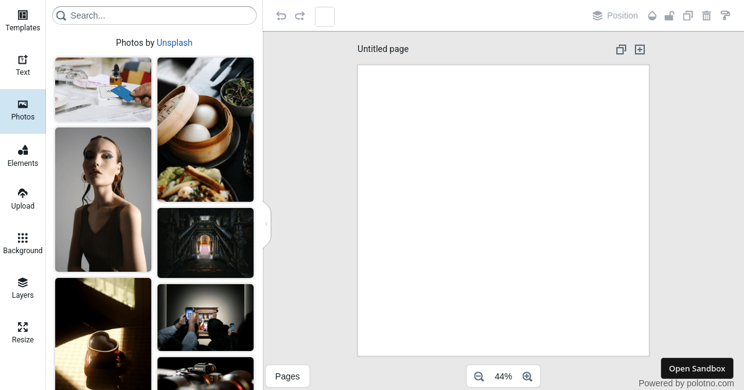Click the photo search field
Viewport: 744px width, 390px height.
pyautogui.click(x=154, y=15)
